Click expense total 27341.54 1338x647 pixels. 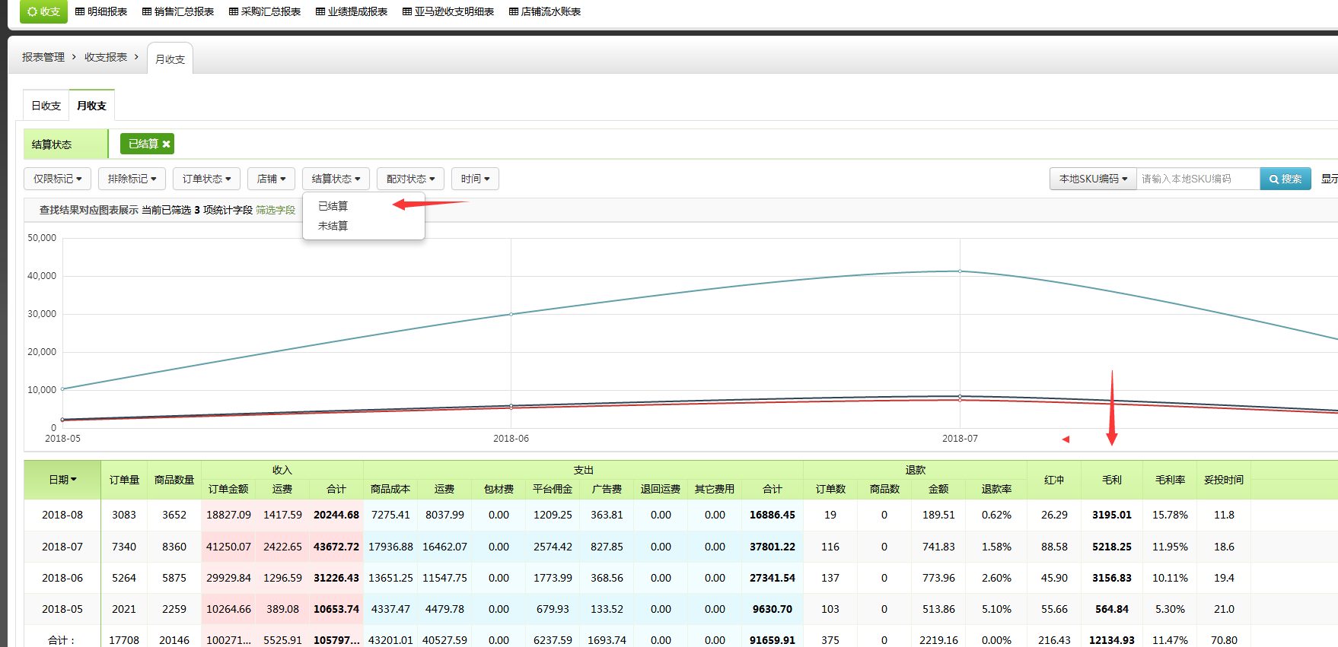coord(773,578)
